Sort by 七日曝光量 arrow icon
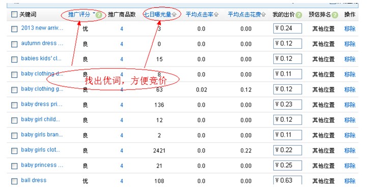 [174, 14]
